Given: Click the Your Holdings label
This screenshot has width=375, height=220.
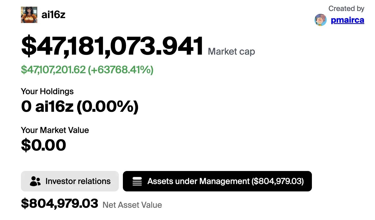Looking at the screenshot, I should pos(47,91).
